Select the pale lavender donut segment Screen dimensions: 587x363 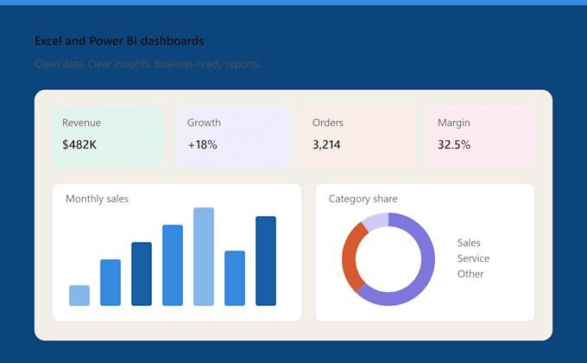[x=376, y=220]
